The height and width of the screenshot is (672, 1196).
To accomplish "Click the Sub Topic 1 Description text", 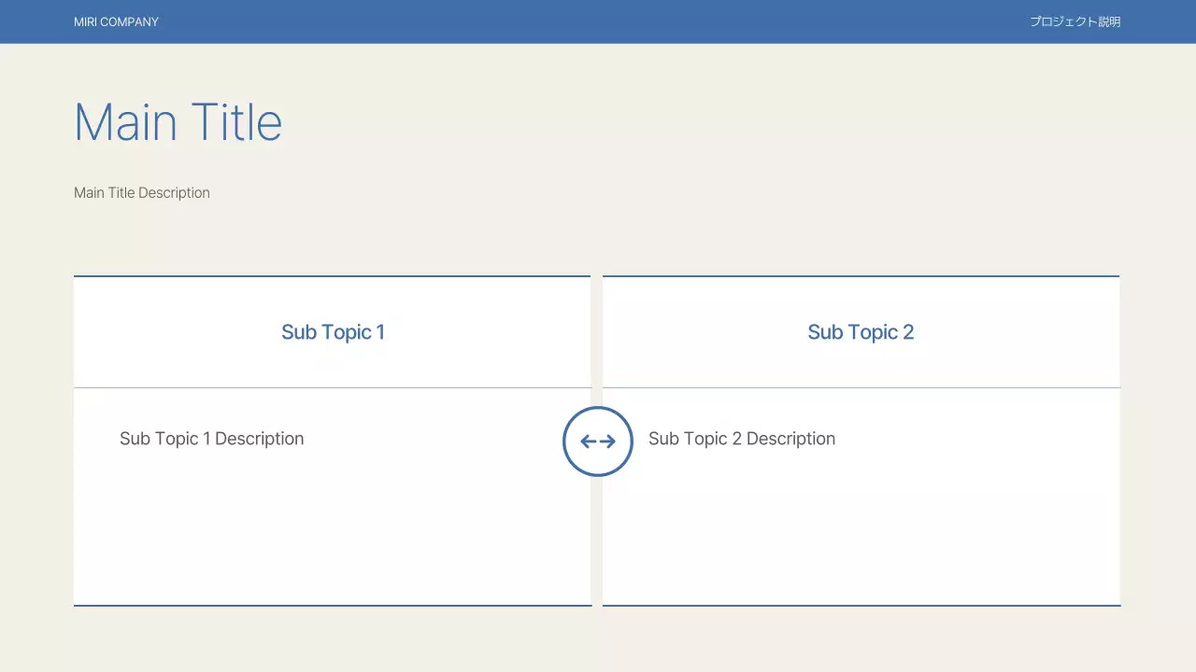I will tap(211, 439).
